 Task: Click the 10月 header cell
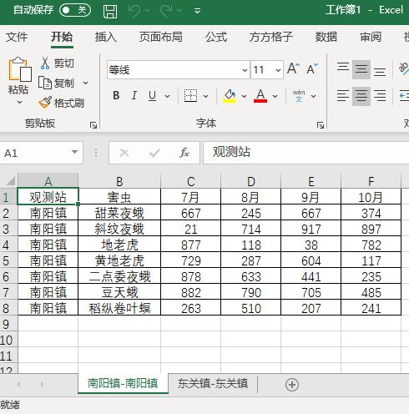[x=371, y=197]
